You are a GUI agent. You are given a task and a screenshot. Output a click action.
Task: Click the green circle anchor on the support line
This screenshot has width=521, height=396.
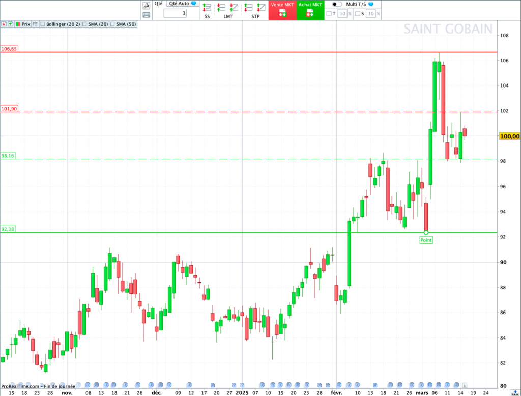[426, 232]
